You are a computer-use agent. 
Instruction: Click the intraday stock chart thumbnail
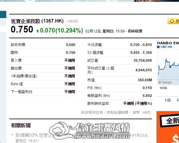pyautogui.click(x=168, y=67)
